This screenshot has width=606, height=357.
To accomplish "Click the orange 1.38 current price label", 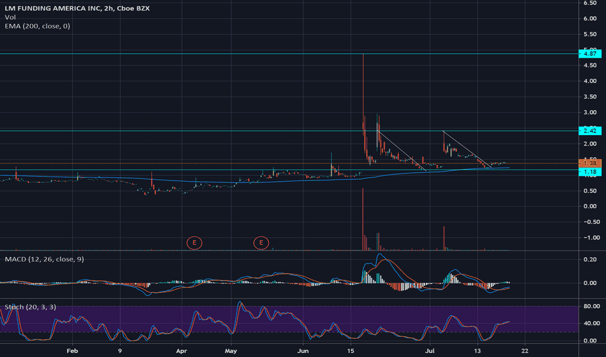I will point(590,164).
